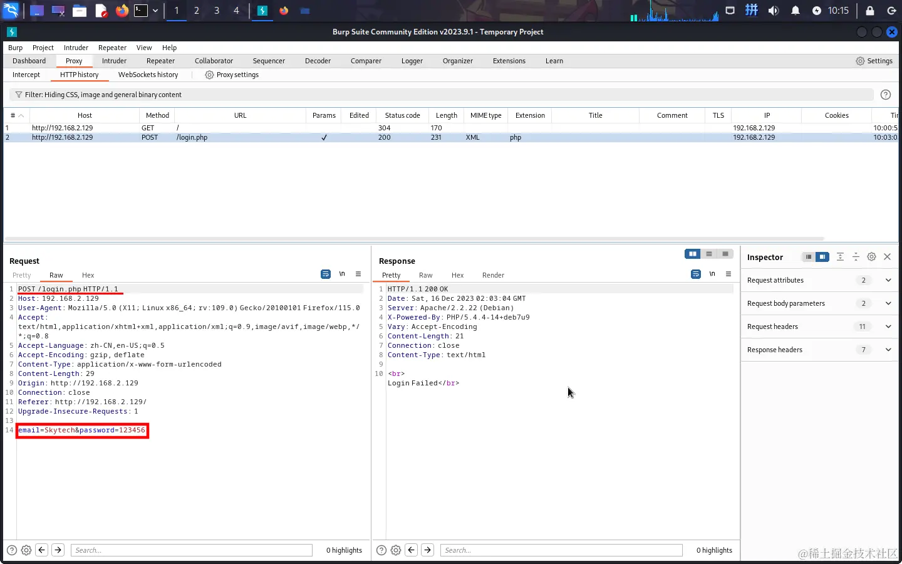Viewport: 902px width, 564px height.
Task: Switch Request view to Hex
Action: point(88,275)
